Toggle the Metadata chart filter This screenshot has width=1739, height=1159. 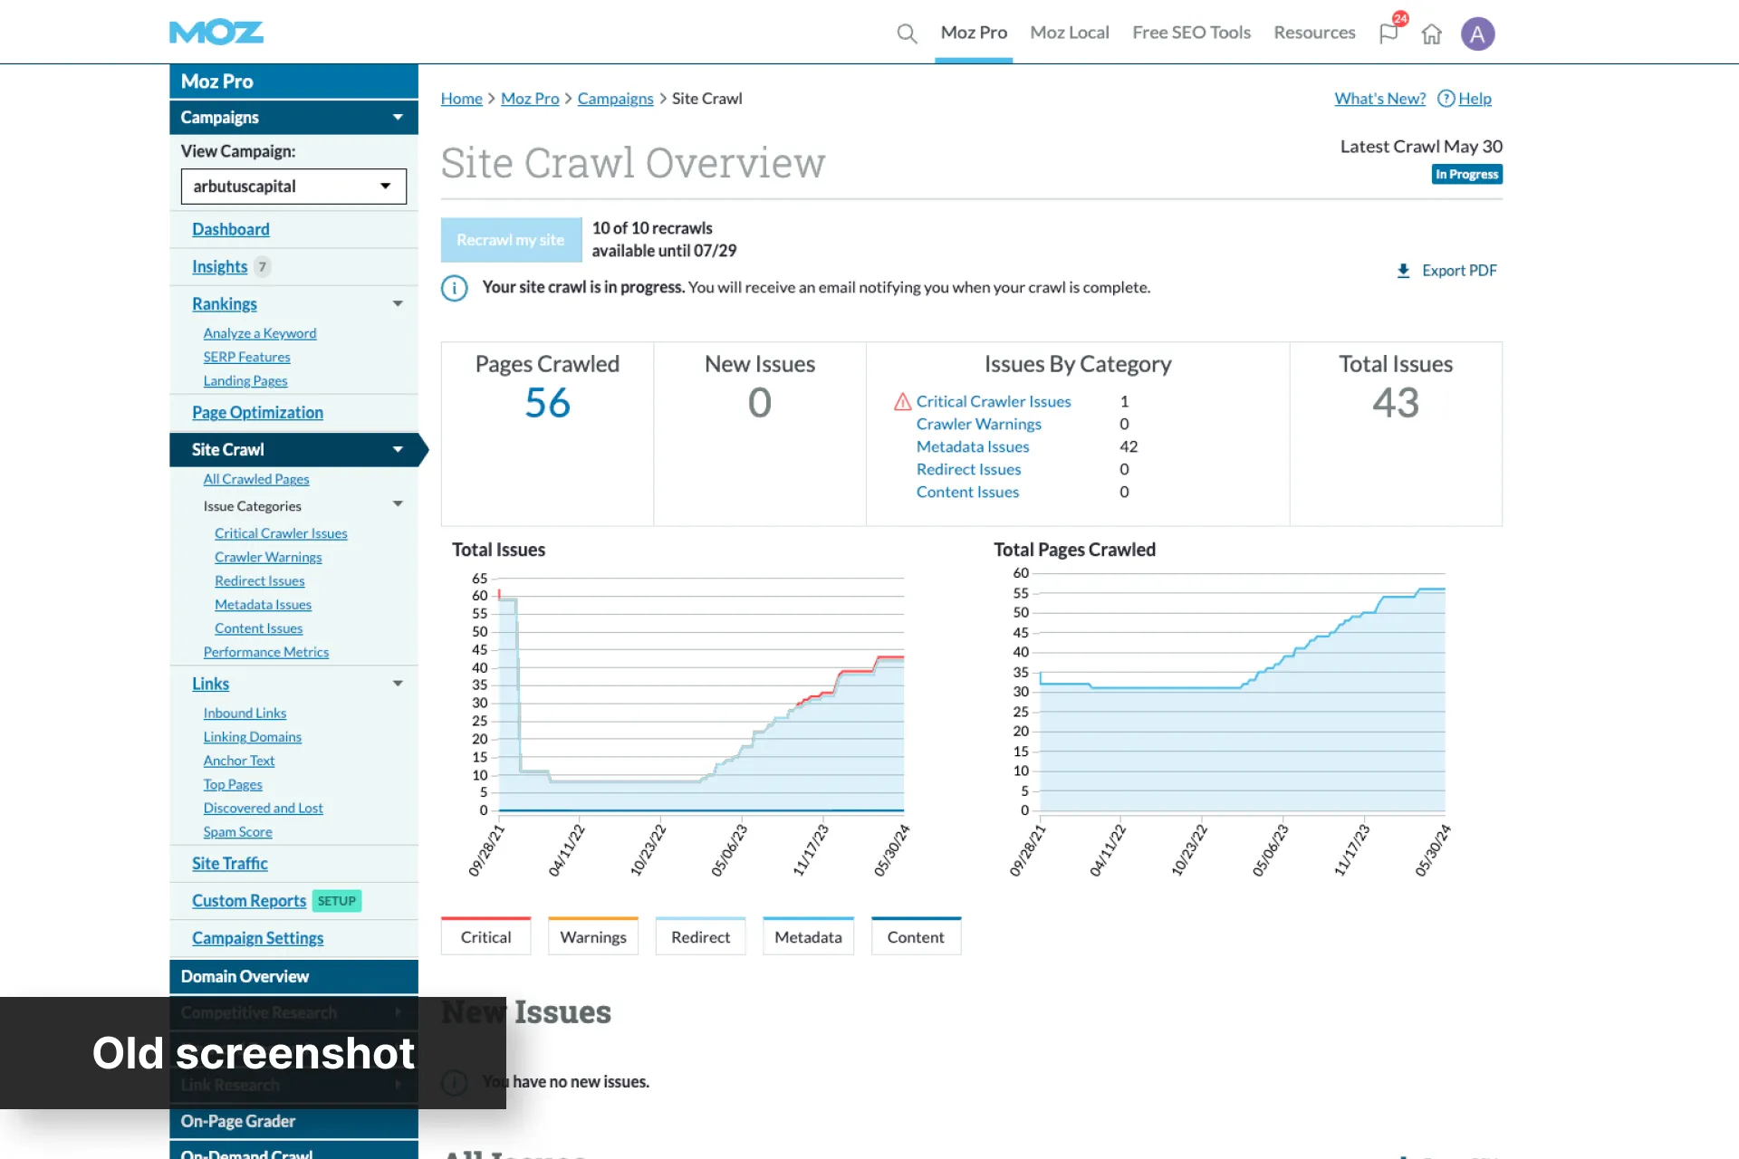tap(808, 936)
